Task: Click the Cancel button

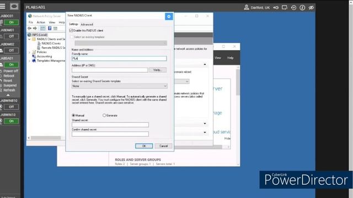Action: click(x=163, y=146)
